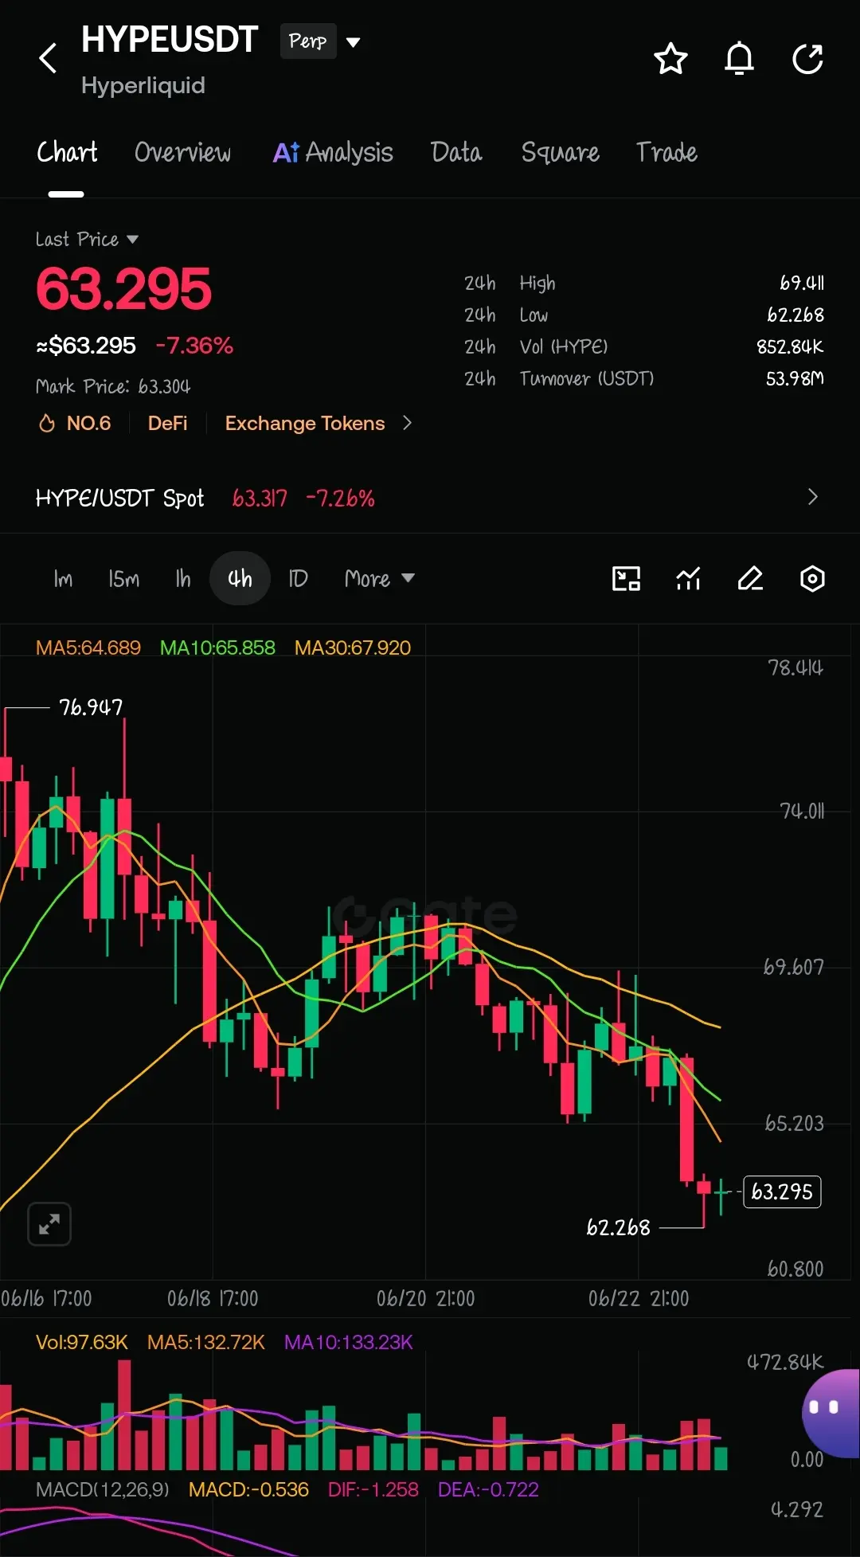860x1557 pixels.
Task: Tap the Hyperliquid subtitle under HYPEUSDT
Action: click(x=143, y=85)
